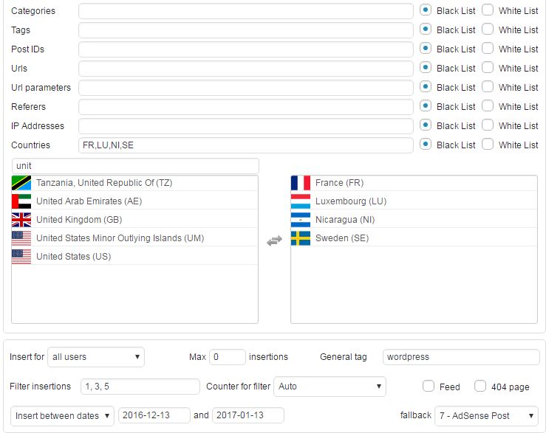Click the Tanzania flag icon
Screen dimensions: 546x433
pyautogui.click(x=21, y=183)
